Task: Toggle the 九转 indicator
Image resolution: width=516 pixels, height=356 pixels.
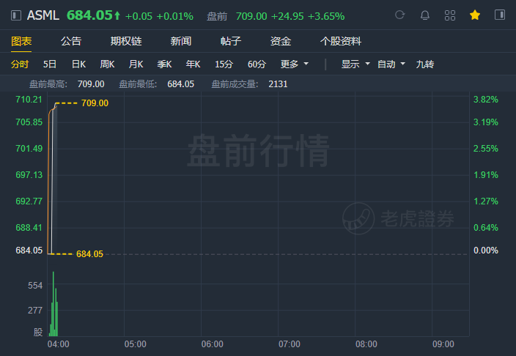Action: [425, 64]
